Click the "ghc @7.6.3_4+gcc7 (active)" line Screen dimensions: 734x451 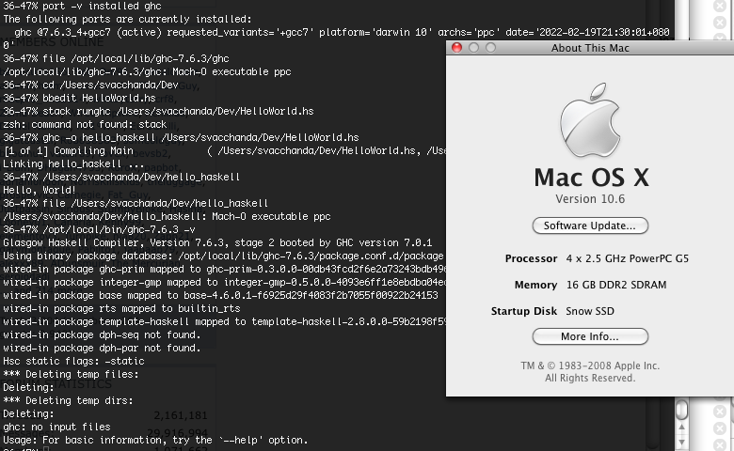point(342,32)
